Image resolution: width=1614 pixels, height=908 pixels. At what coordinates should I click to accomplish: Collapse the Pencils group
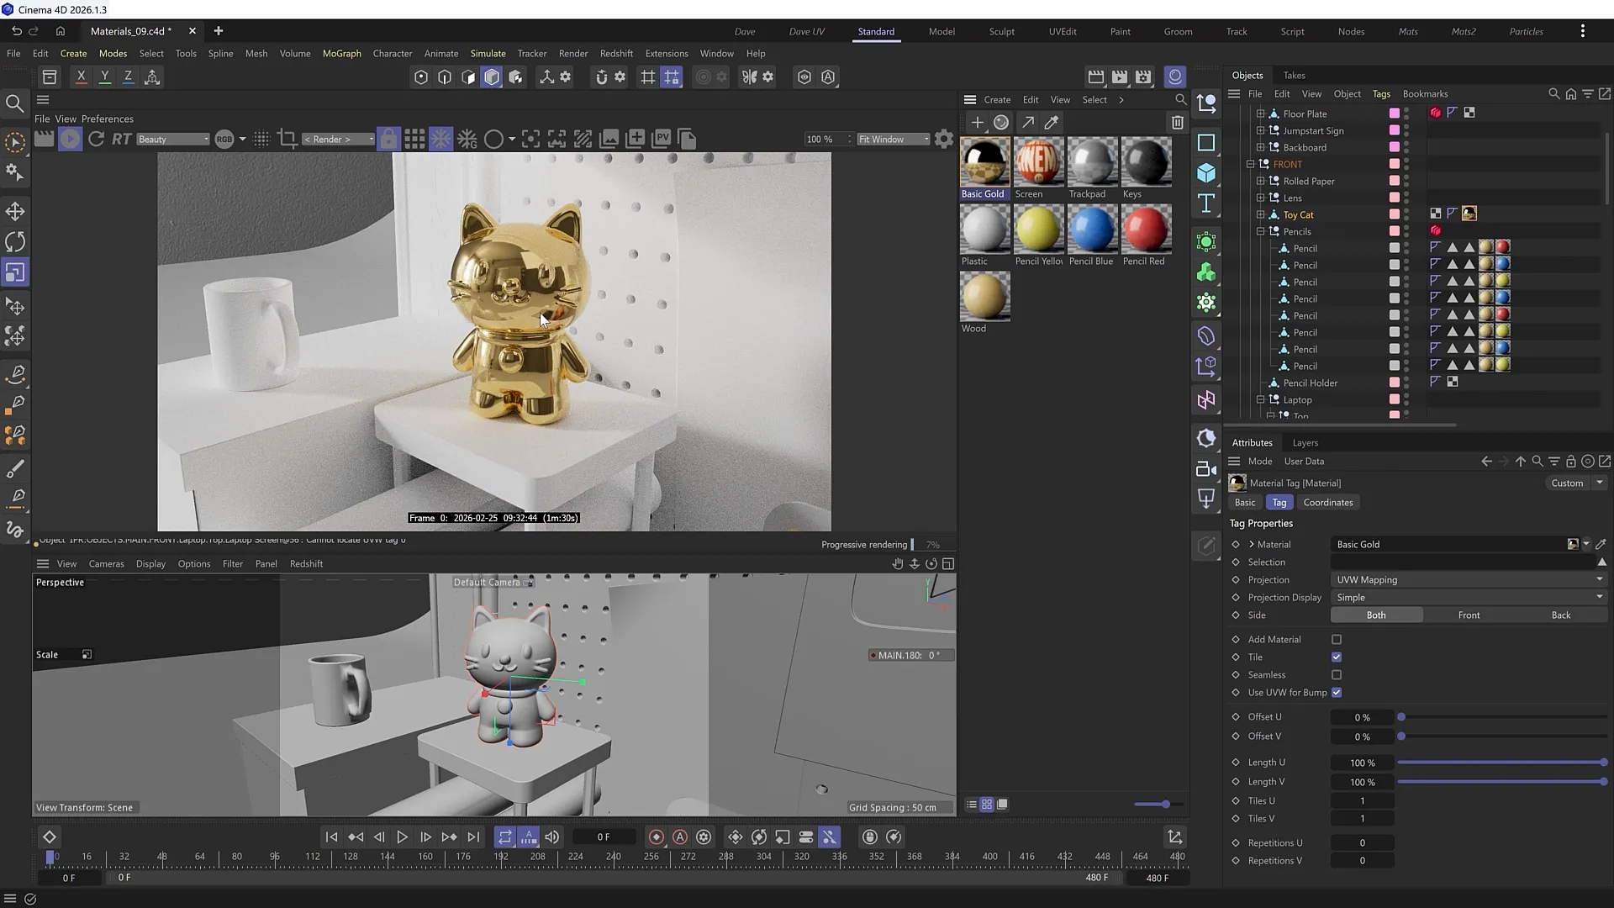(x=1260, y=232)
